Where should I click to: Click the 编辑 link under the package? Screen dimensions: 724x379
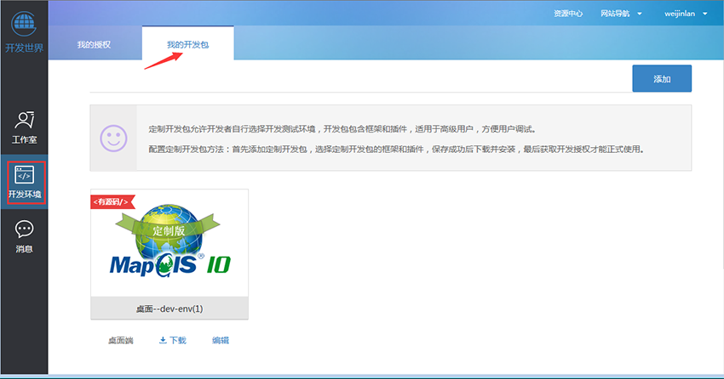coord(221,340)
